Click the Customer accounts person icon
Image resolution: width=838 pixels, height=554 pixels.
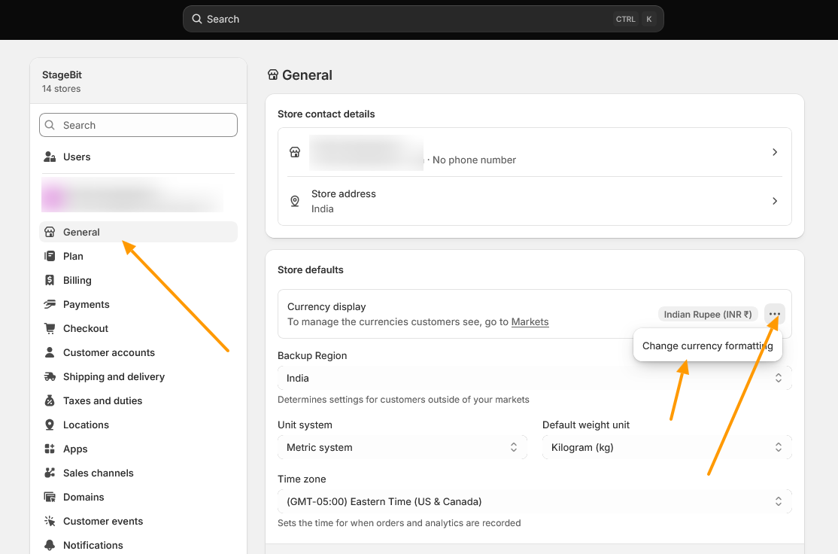click(50, 352)
